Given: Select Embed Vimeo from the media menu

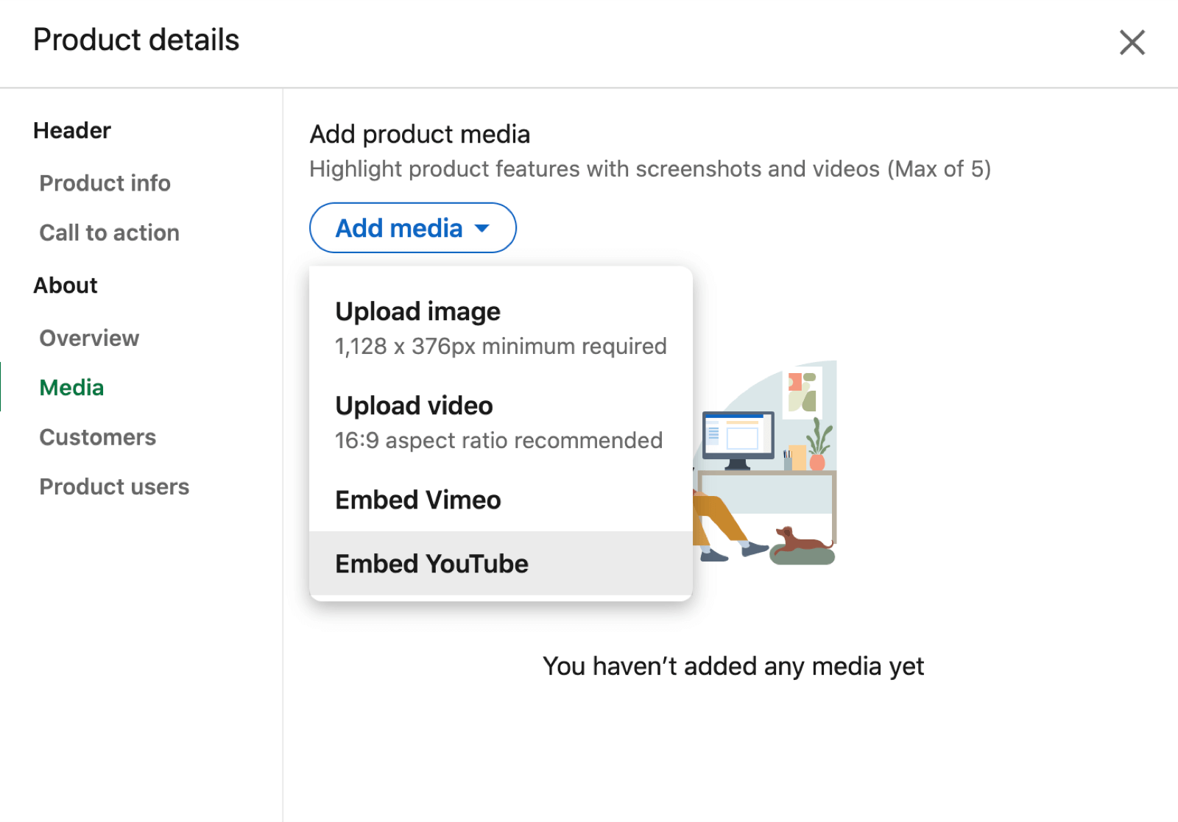Looking at the screenshot, I should pyautogui.click(x=417, y=499).
